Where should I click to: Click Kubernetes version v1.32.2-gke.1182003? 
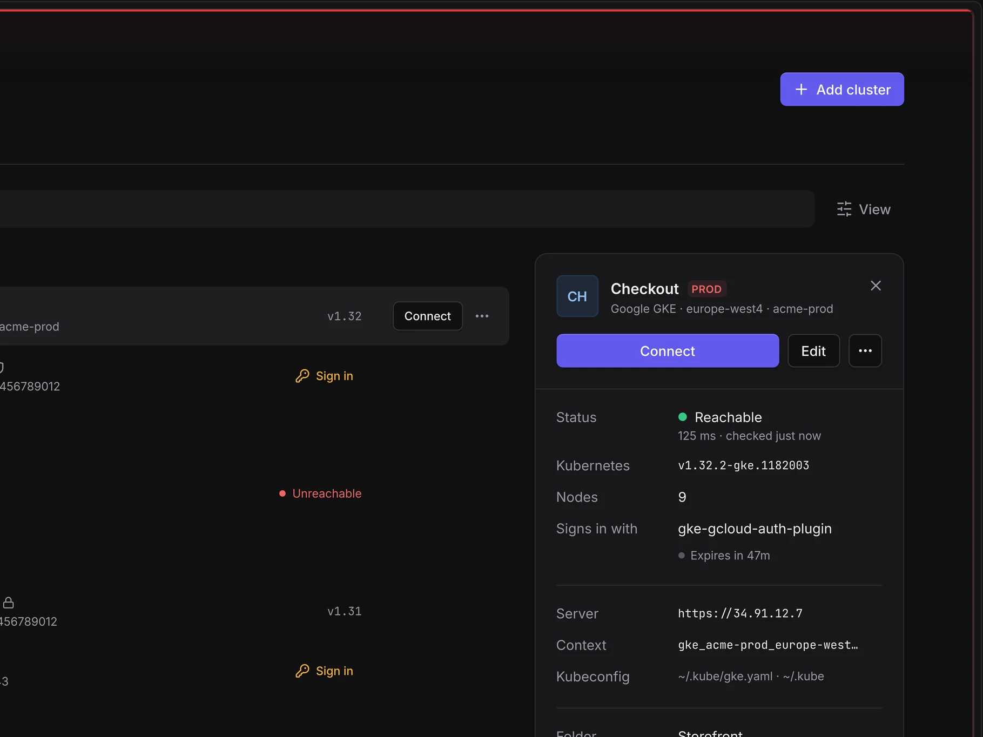pos(744,465)
